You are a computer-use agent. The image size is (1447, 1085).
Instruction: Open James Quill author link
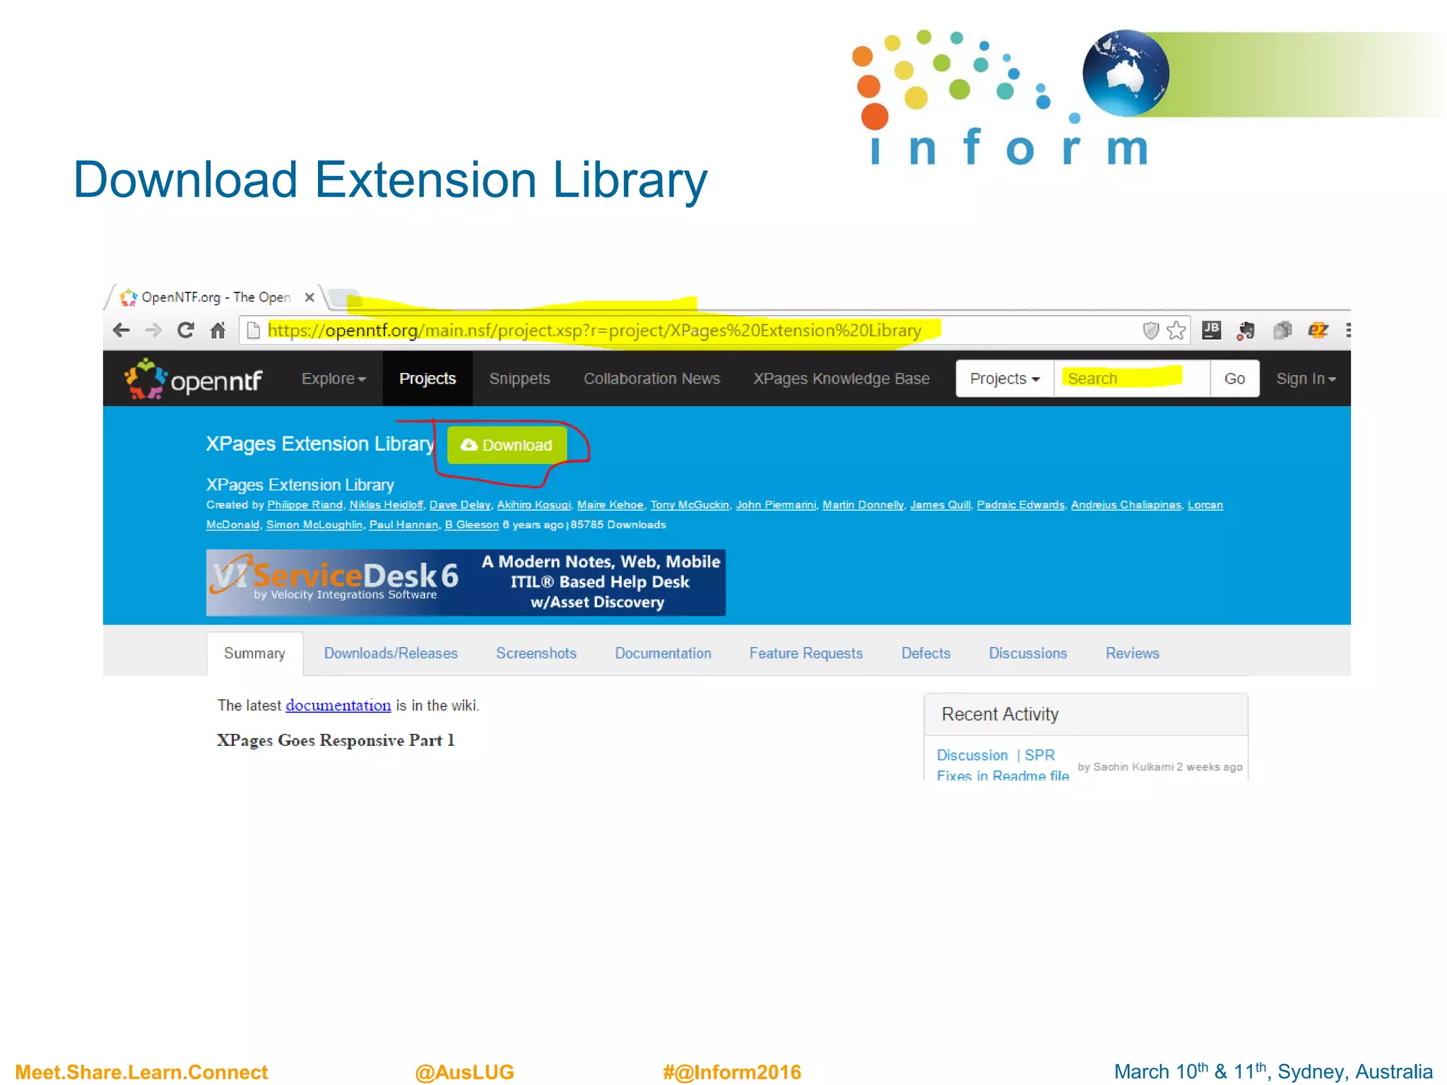[940, 505]
